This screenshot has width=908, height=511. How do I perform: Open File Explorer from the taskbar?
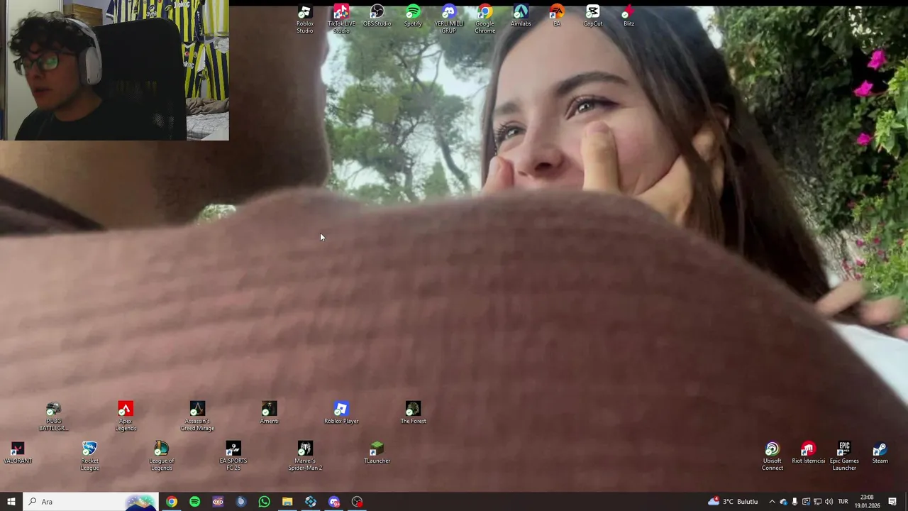287,502
